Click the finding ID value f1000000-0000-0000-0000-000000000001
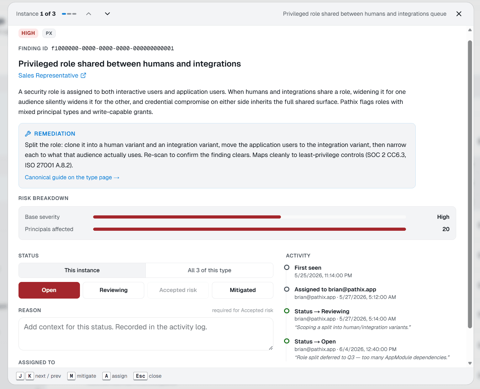The image size is (480, 389). 113,48
